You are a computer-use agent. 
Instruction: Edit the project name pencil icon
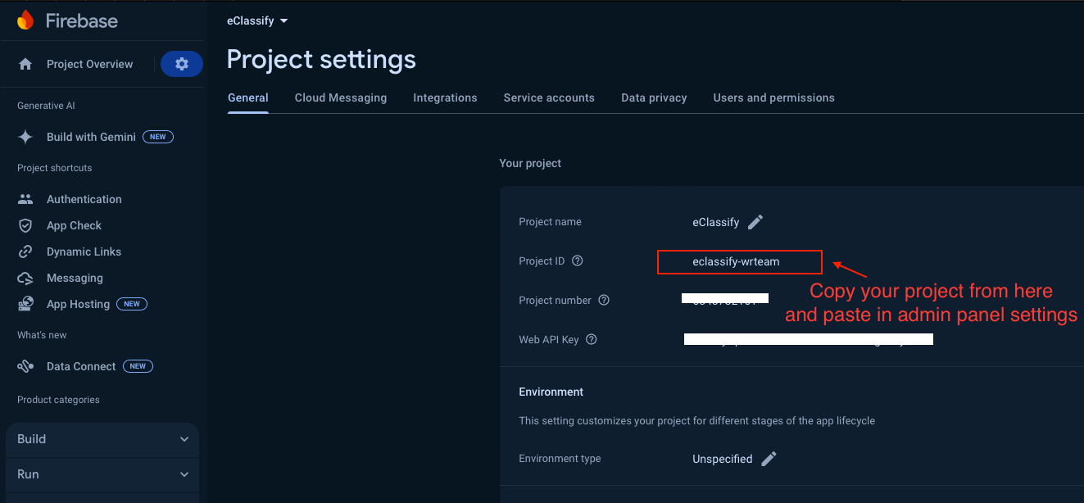(755, 222)
